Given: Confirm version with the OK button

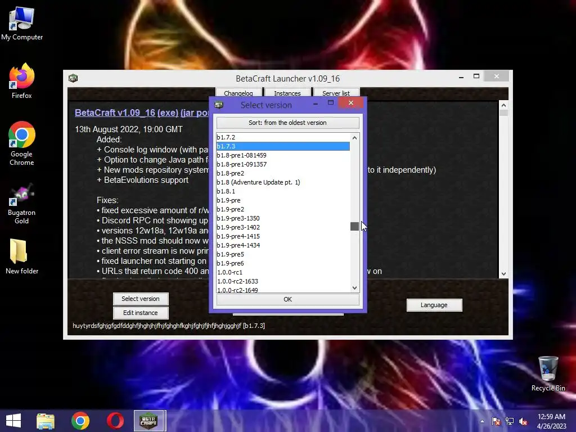Looking at the screenshot, I should (287, 299).
